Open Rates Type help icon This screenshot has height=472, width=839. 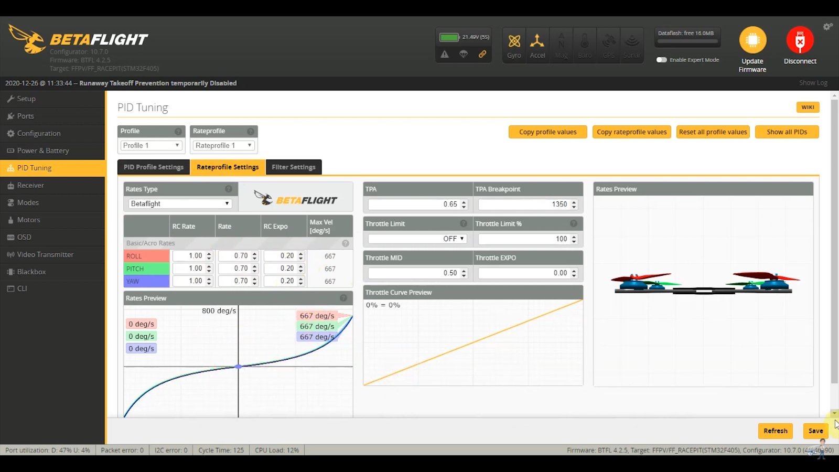pyautogui.click(x=229, y=189)
